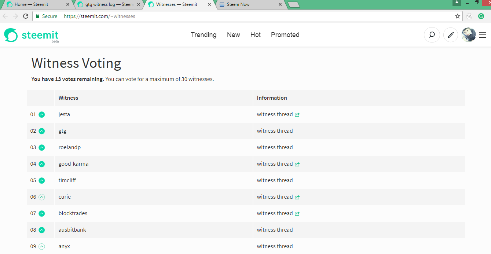Open the Hot posts feed
Viewport: 491px width, 254px height.
[x=256, y=35]
